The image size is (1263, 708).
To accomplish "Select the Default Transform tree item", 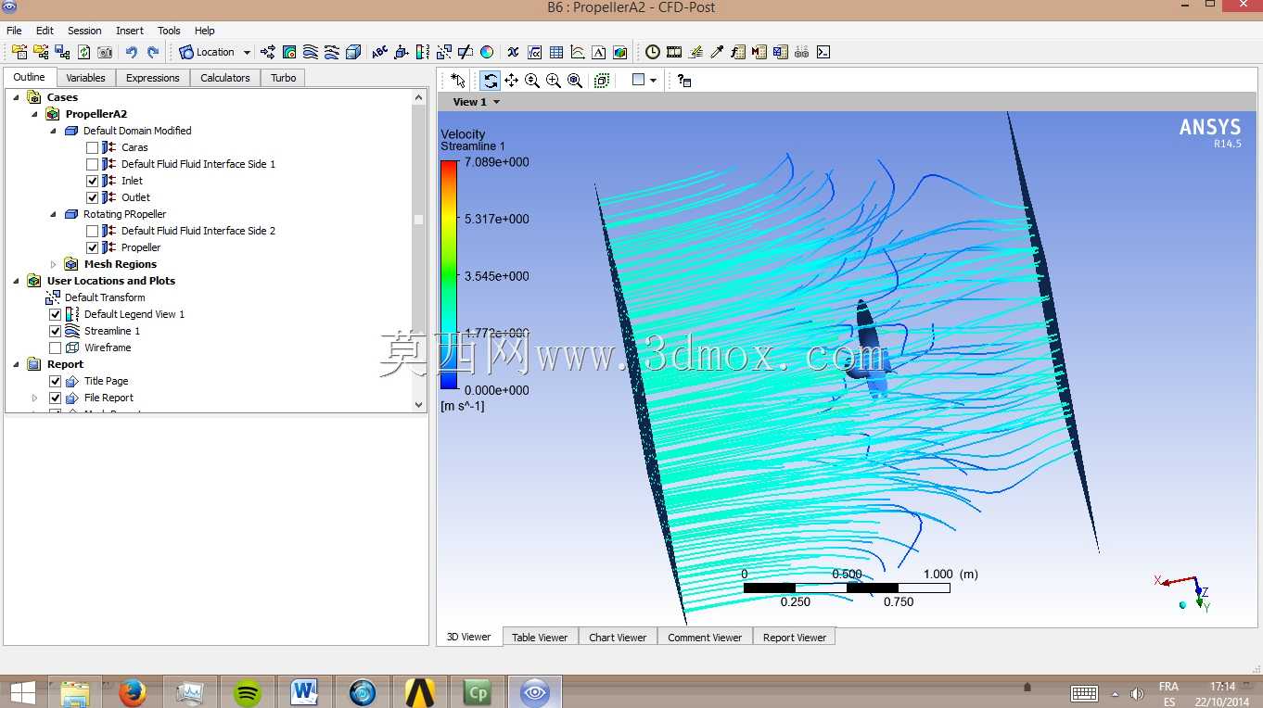I will 105,297.
